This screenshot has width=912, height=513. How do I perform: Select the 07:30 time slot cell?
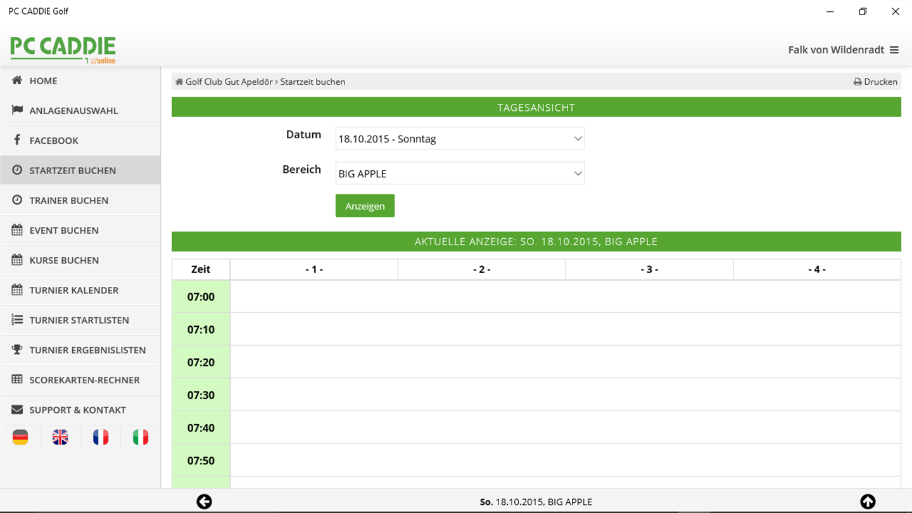(x=201, y=395)
